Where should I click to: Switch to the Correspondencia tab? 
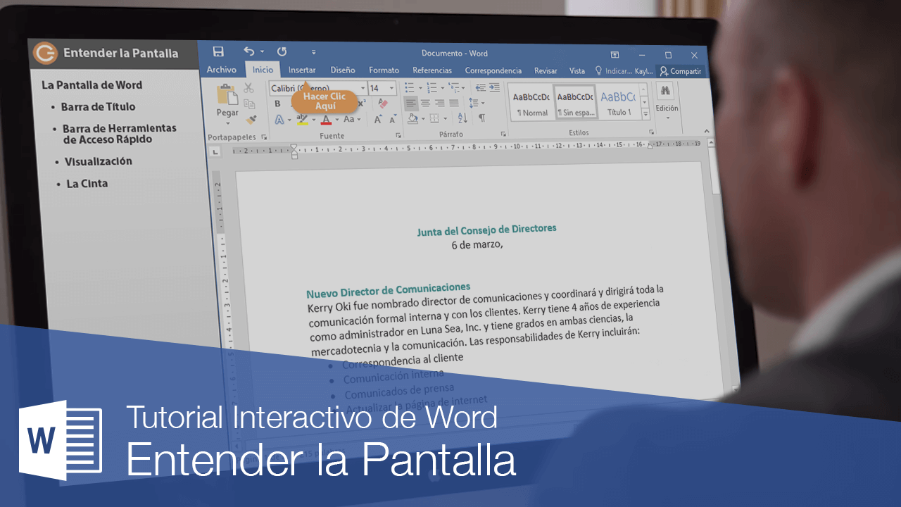(x=493, y=70)
